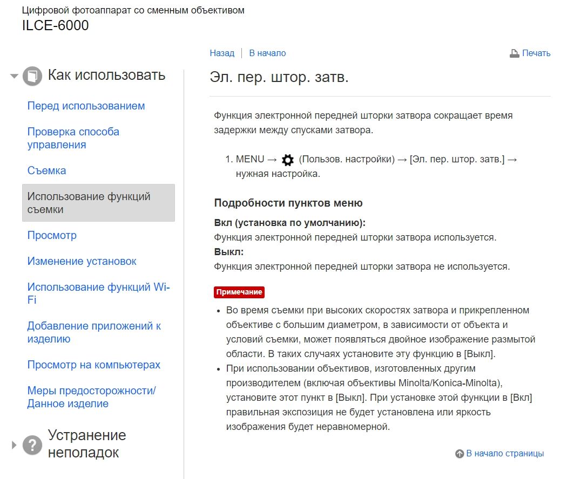Open the Съемка sidebar section

[x=46, y=170]
